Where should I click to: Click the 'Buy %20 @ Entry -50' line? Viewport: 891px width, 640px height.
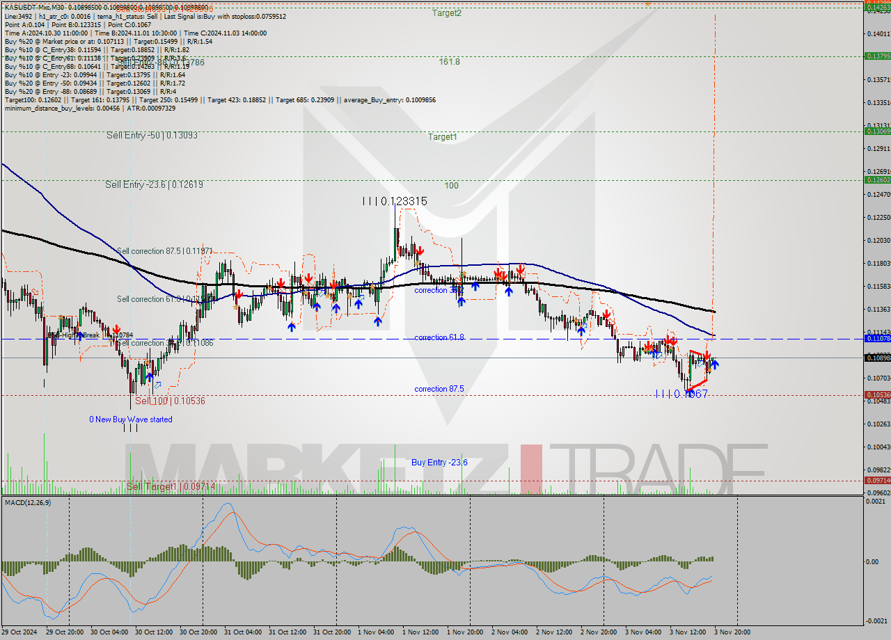tap(95, 83)
